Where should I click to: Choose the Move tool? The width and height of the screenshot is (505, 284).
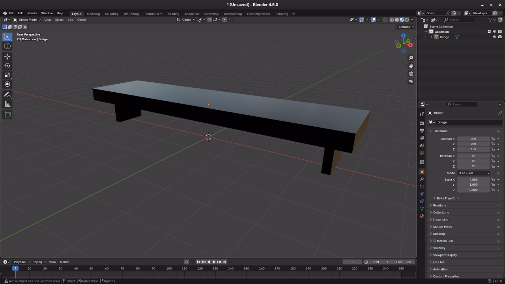pyautogui.click(x=7, y=56)
